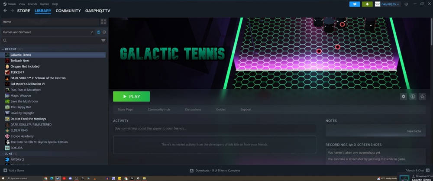Click Toribash Next game icon
The image size is (433, 181).
click(x=7, y=61)
